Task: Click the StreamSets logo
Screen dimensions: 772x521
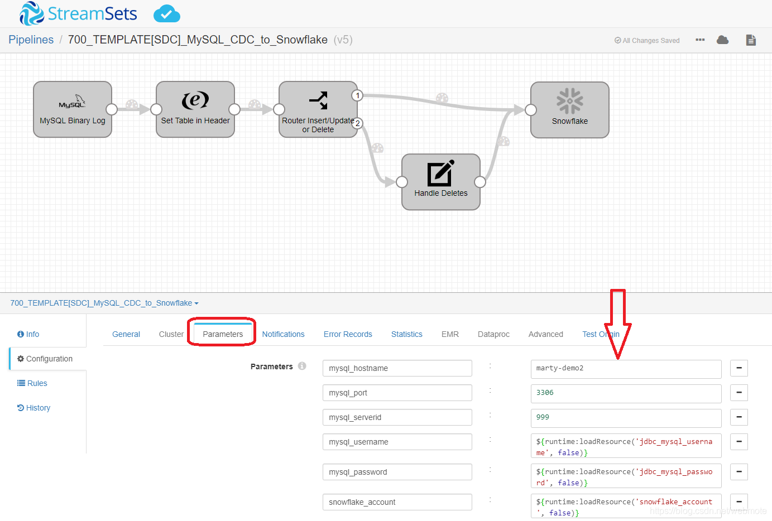Action: pyautogui.click(x=78, y=13)
